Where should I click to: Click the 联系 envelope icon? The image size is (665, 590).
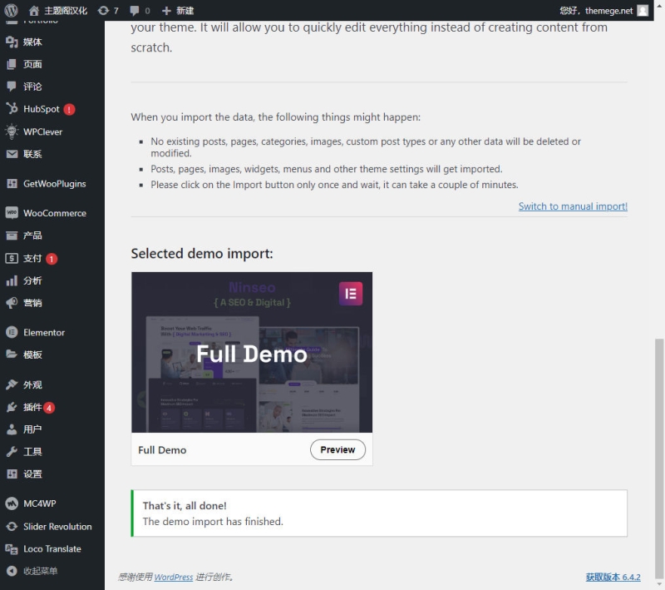12,154
